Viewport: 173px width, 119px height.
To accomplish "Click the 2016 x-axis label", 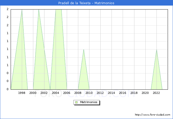I will pyautogui.click(x=122, y=93).
